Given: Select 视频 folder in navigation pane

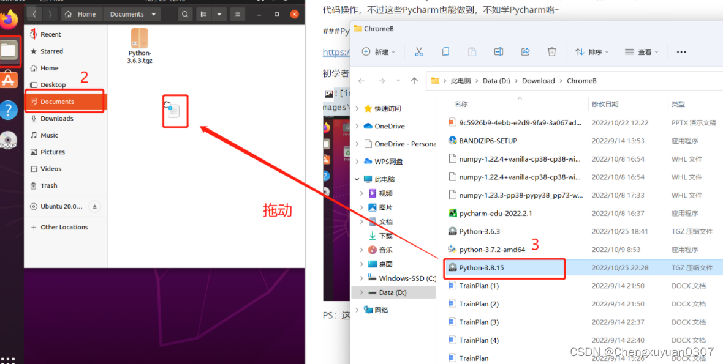Looking at the screenshot, I should [x=385, y=193].
